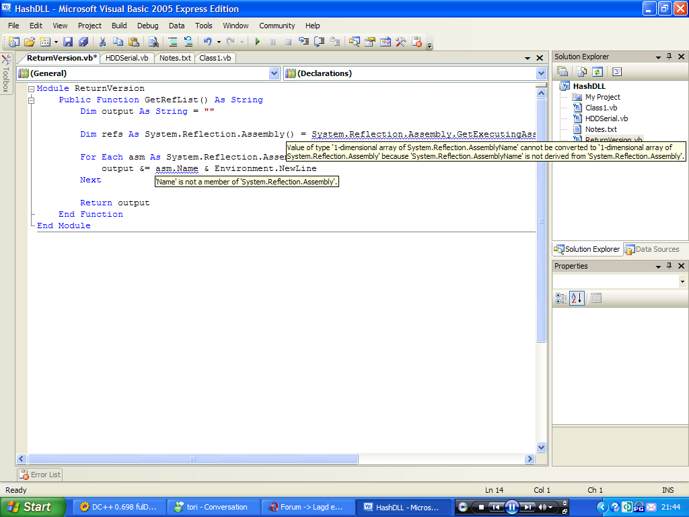Click the Step Into debug icon
The height and width of the screenshot is (517, 689).
303,42
